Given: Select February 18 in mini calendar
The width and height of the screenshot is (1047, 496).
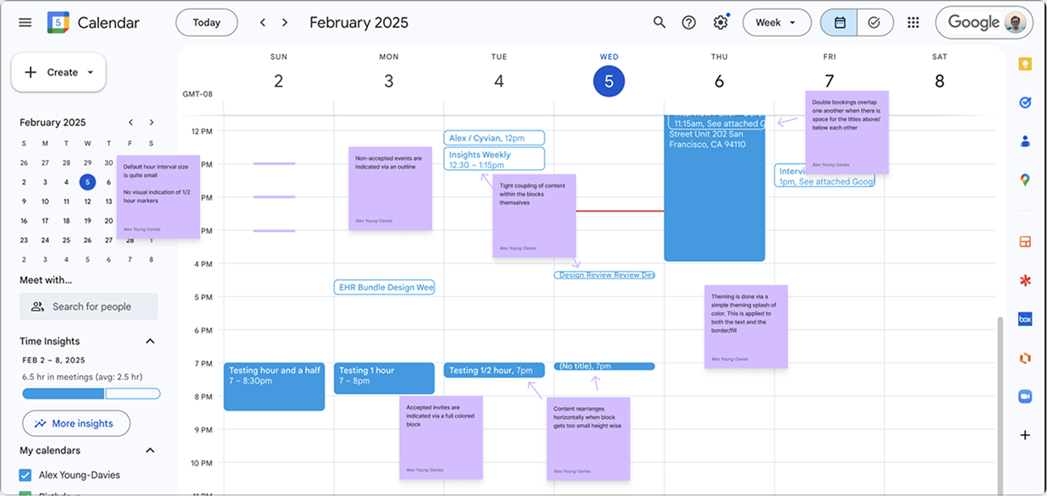Looking at the screenshot, I should tap(66, 221).
